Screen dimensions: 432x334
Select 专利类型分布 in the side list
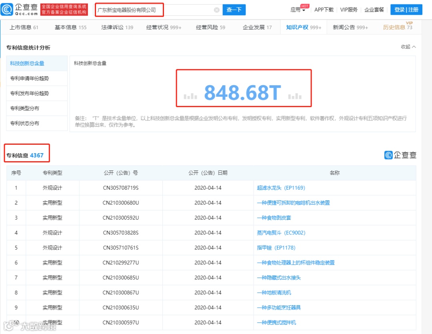click(x=37, y=108)
